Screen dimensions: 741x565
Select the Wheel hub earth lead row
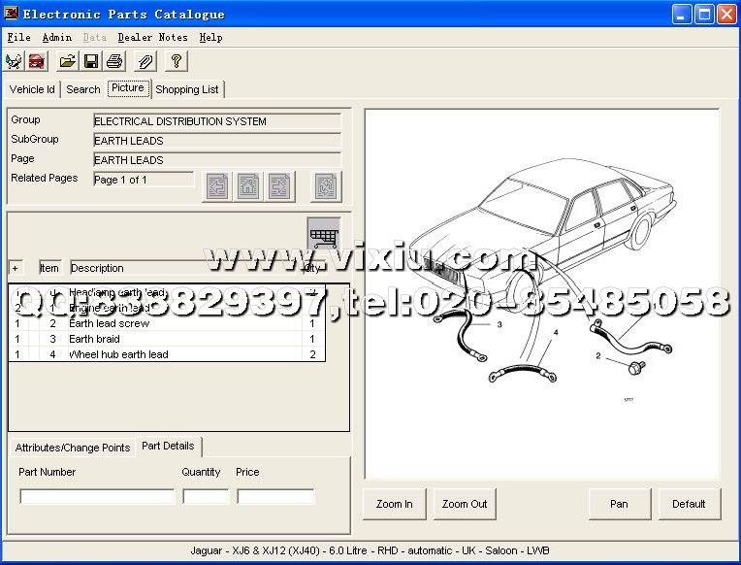[x=118, y=354]
